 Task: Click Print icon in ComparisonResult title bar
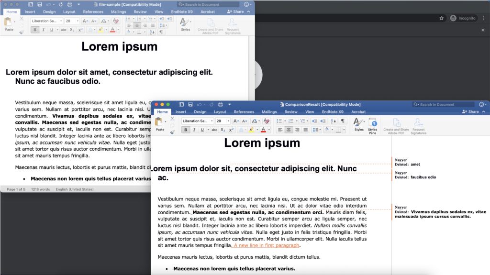(x=220, y=104)
